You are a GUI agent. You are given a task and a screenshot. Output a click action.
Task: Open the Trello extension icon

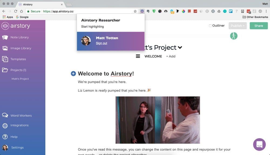coord(231,11)
